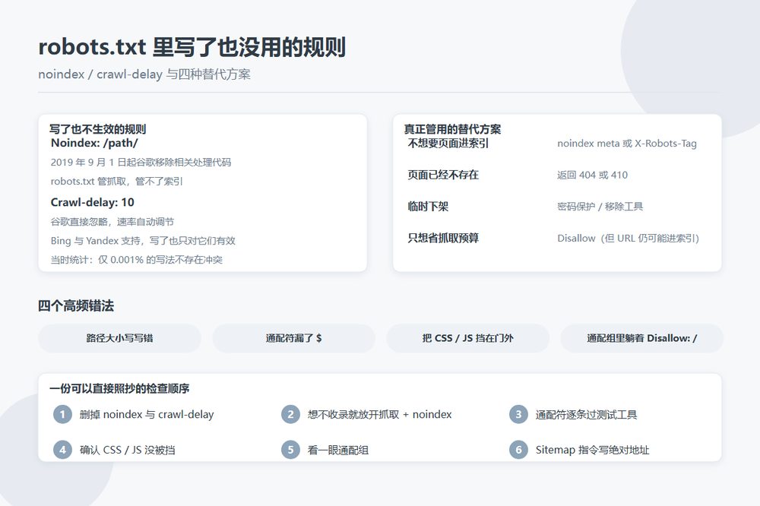Click the row label 不想要页面进索引
Image resolution: width=760 pixels, height=506 pixels.
click(x=448, y=143)
